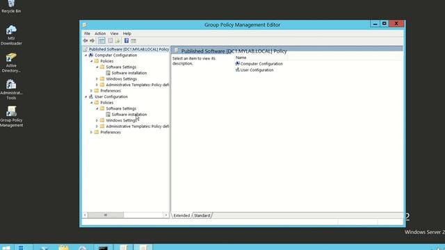The height and width of the screenshot is (250, 445).
Task: Click the Properties toolbar icon
Action: coord(111,41)
